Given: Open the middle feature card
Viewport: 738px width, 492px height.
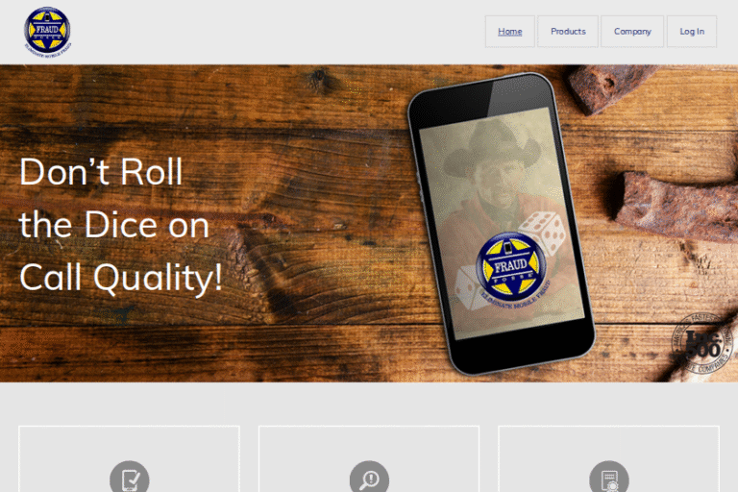Looking at the screenshot, I should tap(369, 459).
